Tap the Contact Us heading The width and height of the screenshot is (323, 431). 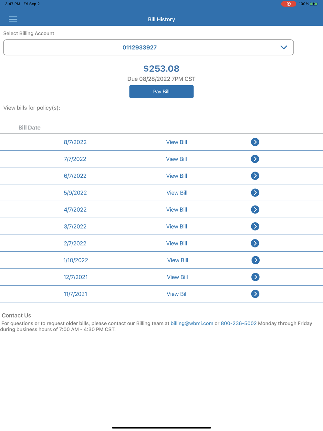[16, 315]
